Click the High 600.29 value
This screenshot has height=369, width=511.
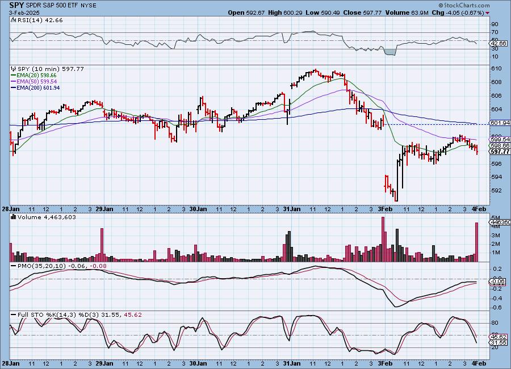click(285, 12)
